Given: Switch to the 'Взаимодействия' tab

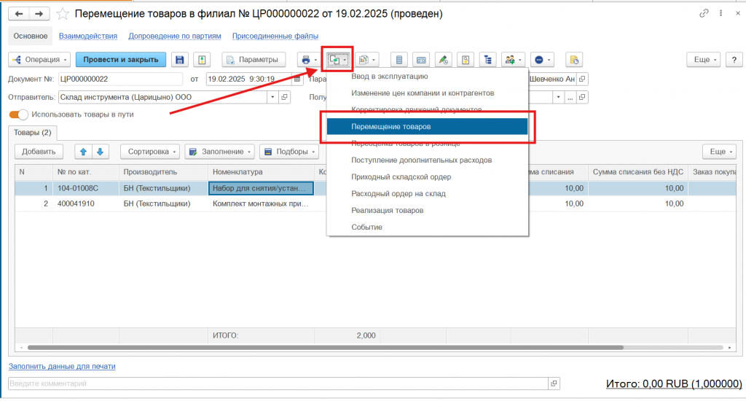Looking at the screenshot, I should (88, 36).
